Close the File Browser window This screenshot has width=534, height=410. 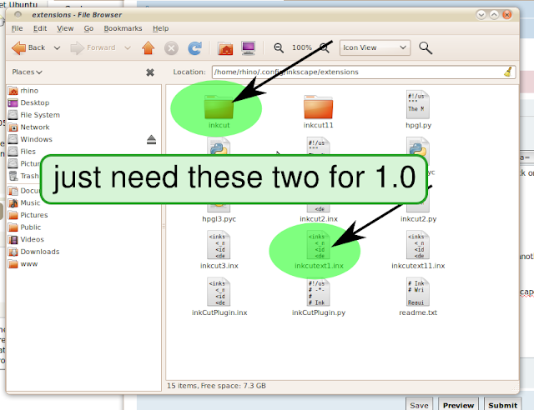point(507,15)
